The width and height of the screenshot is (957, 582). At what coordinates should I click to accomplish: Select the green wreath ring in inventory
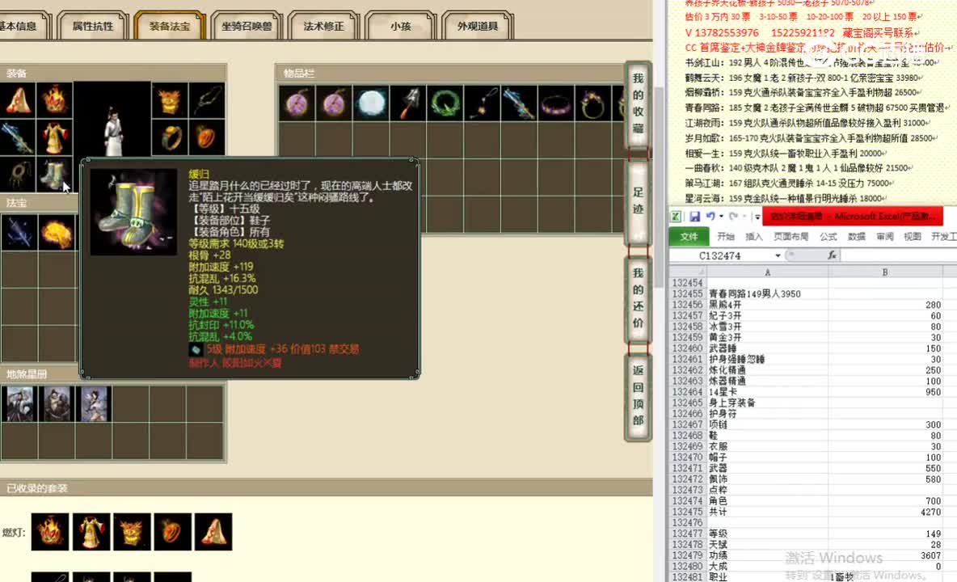[445, 103]
